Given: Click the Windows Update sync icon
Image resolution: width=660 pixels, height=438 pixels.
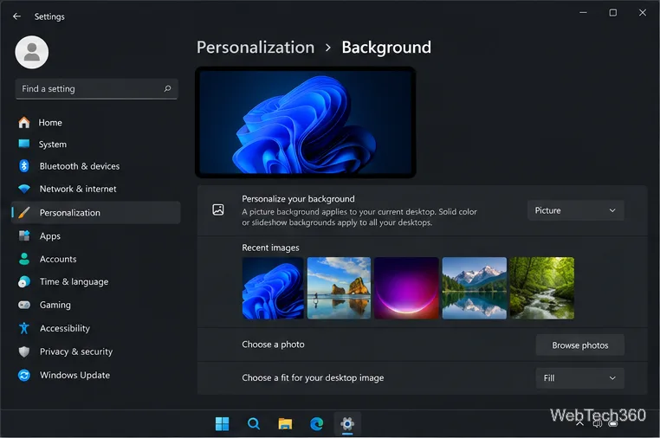Looking at the screenshot, I should (x=24, y=375).
